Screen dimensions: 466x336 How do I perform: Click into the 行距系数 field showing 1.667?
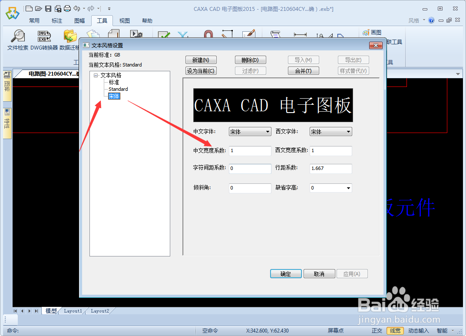coord(331,168)
